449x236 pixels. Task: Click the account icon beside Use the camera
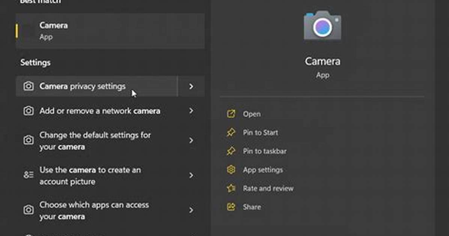29,175
